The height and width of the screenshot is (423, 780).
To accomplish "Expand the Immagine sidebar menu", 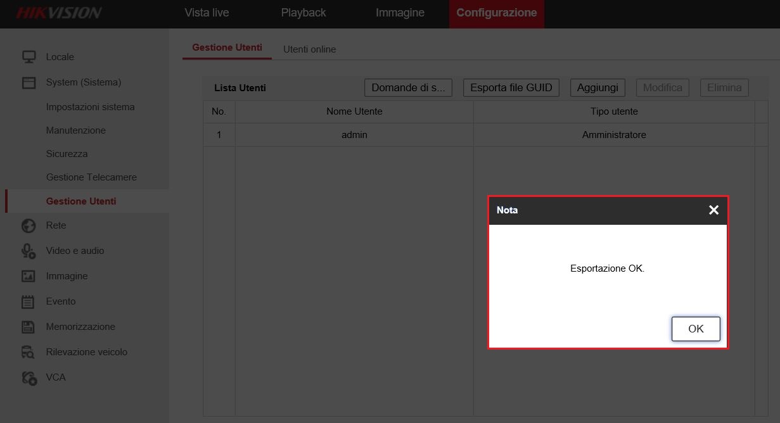I will click(x=67, y=276).
